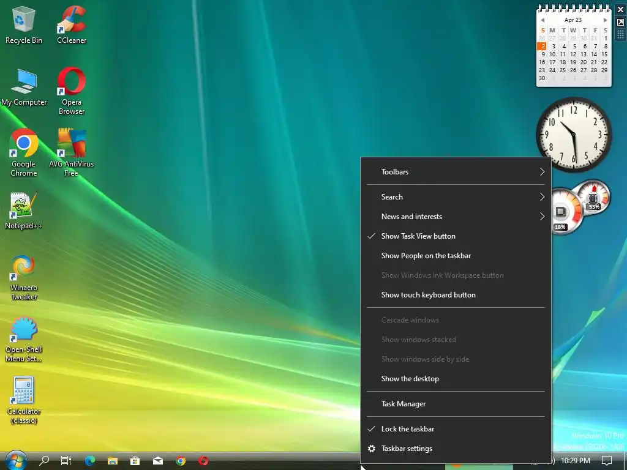Click Apr 23 month label in calendar
The width and height of the screenshot is (627, 470).
click(x=573, y=20)
